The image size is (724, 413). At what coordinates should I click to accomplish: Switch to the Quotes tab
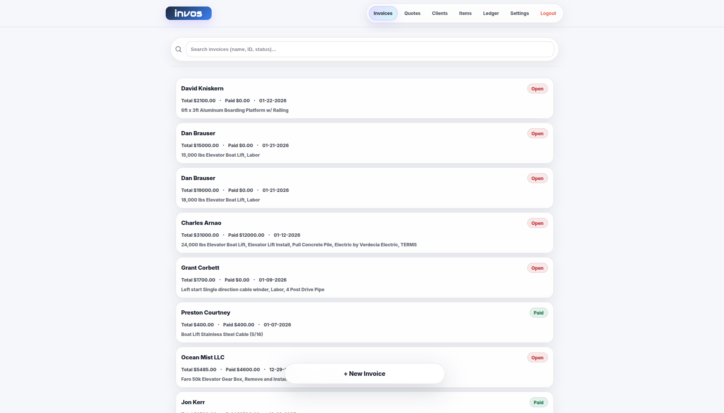click(412, 13)
